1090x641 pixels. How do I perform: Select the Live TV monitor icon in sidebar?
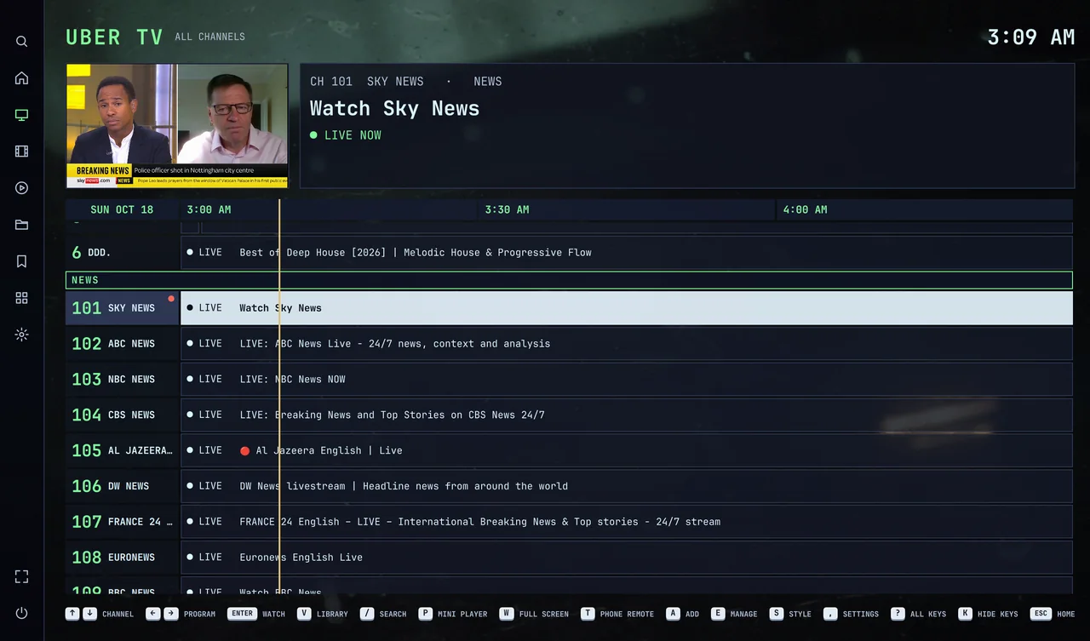pyautogui.click(x=22, y=115)
